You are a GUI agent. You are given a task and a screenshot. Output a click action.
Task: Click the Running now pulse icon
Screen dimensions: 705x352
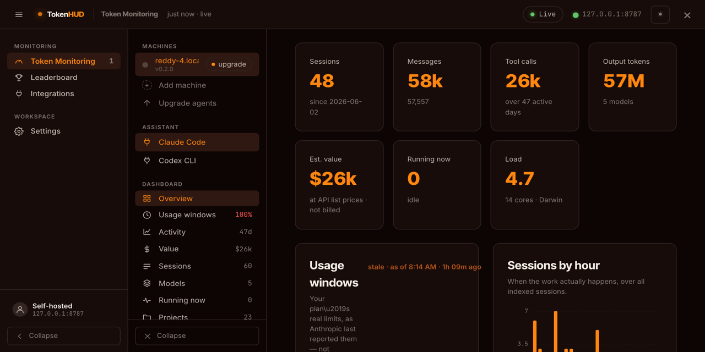tap(147, 300)
